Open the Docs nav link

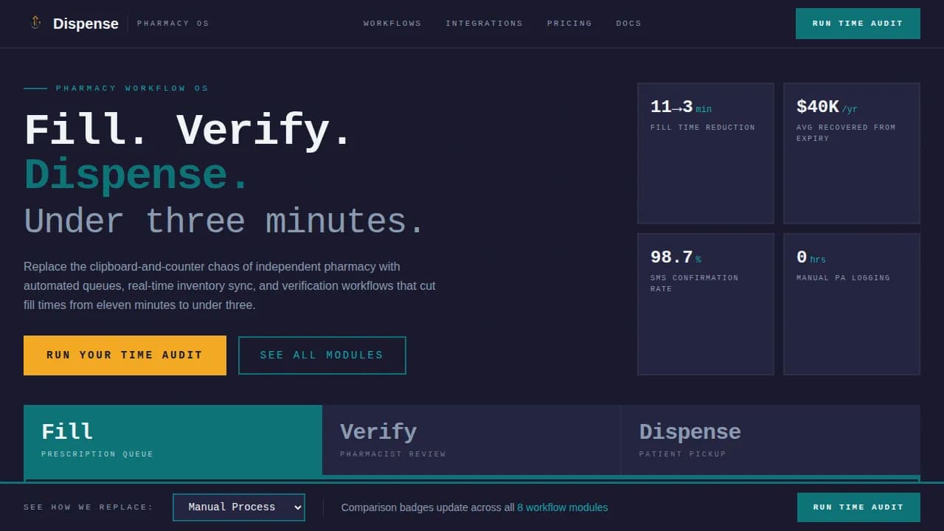click(x=628, y=24)
